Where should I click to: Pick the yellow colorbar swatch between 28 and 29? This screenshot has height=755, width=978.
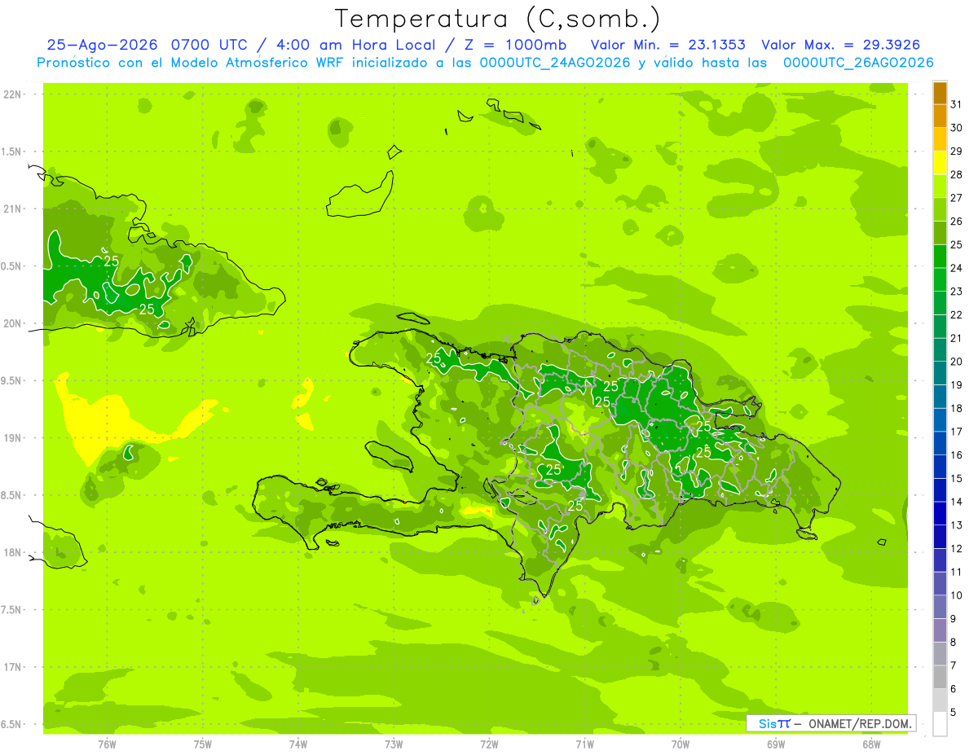[940, 162]
